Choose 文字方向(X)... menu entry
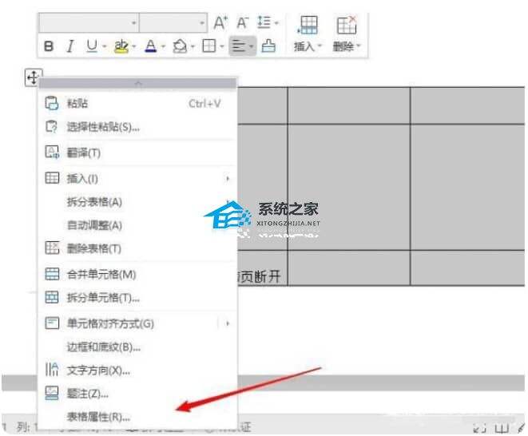528x436 pixels. coord(138,371)
